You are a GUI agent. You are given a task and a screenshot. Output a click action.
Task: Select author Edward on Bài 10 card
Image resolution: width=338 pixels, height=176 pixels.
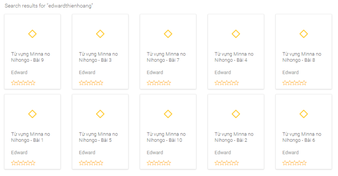click(x=155, y=152)
